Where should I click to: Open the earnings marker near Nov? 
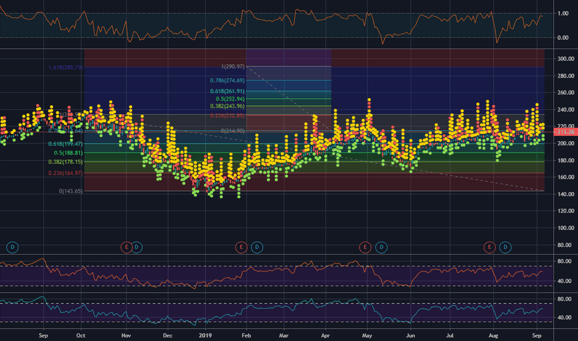coord(127,247)
